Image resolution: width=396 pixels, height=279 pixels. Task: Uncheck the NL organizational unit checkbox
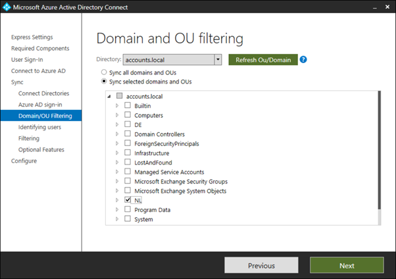[x=128, y=200]
